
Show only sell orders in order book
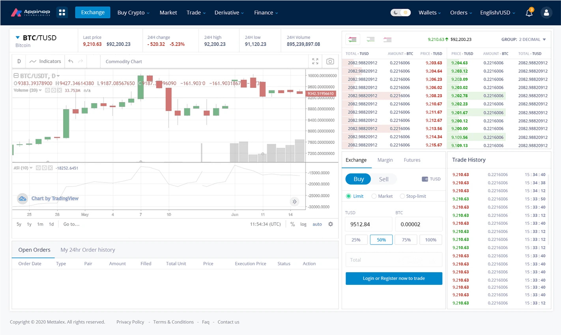click(x=387, y=40)
